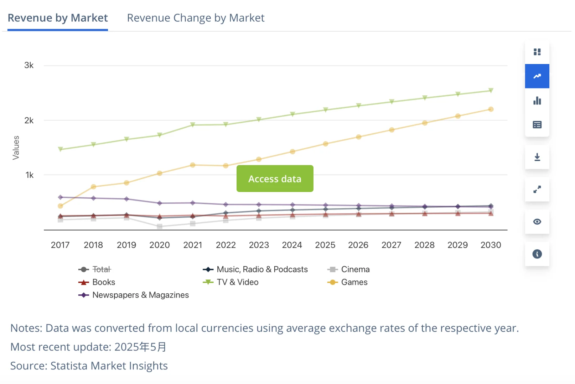575x384 pixels.
Task: Open the grid dashboard view icon
Action: point(537,52)
